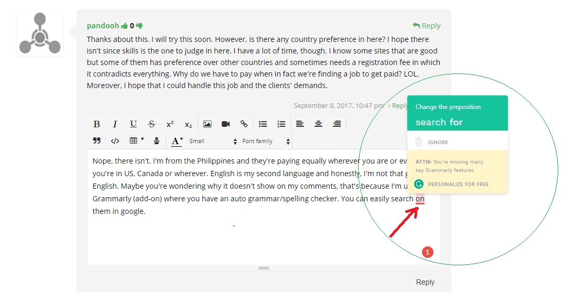Center align the text
Viewport: 575px width, 292px height.
point(318,124)
